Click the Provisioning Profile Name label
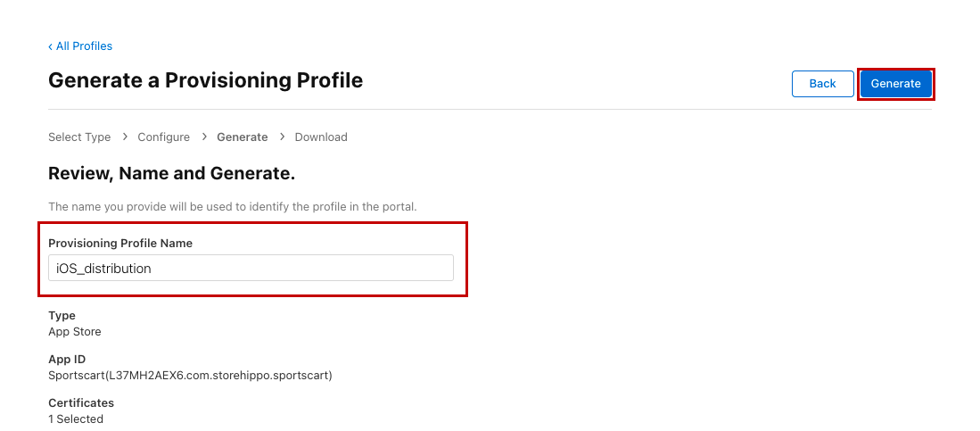 click(x=120, y=244)
